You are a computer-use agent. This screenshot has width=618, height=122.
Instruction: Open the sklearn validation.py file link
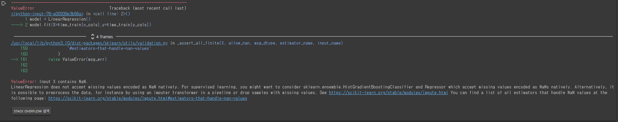coord(89,43)
